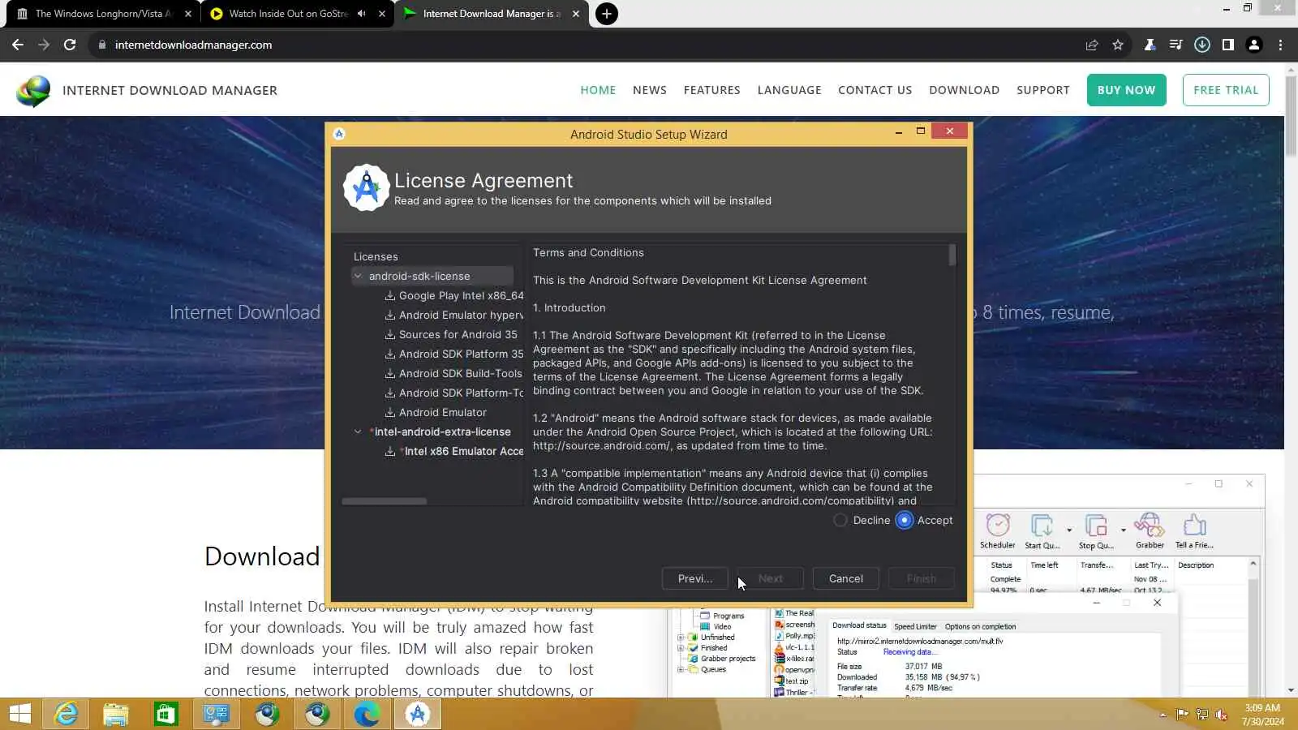1298x730 pixels.
Task: Open the LANGUAGE menu item
Action: (789, 90)
